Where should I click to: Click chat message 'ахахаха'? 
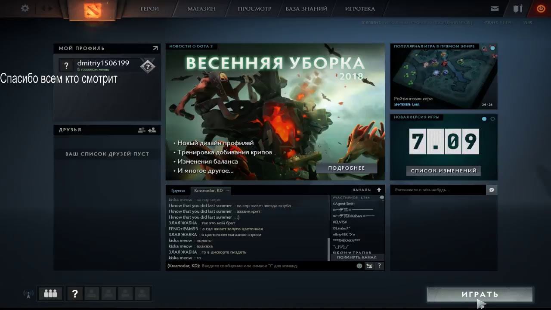[204, 246]
